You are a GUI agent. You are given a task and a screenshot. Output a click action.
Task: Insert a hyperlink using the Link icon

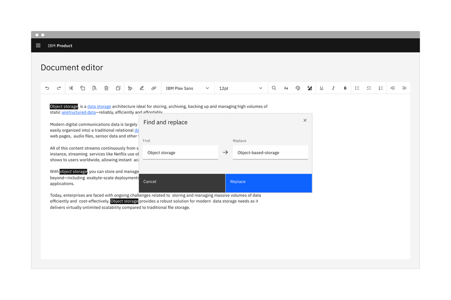point(153,88)
